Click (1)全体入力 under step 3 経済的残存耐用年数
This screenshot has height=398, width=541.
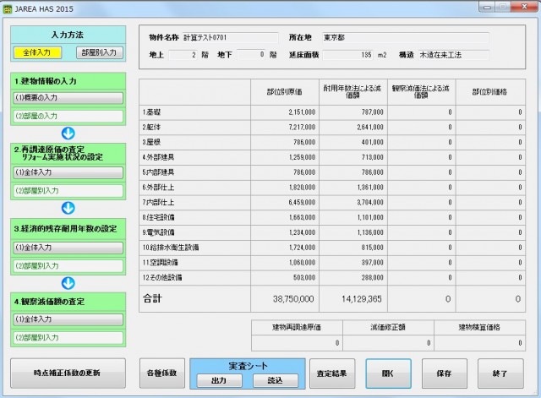point(68,248)
